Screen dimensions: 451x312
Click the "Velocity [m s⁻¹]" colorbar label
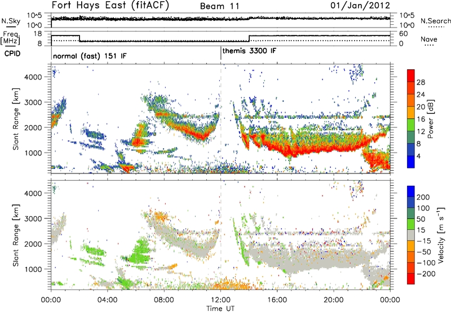click(x=441, y=235)
